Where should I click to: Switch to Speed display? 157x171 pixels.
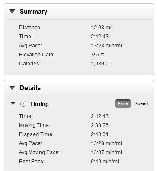(x=141, y=103)
